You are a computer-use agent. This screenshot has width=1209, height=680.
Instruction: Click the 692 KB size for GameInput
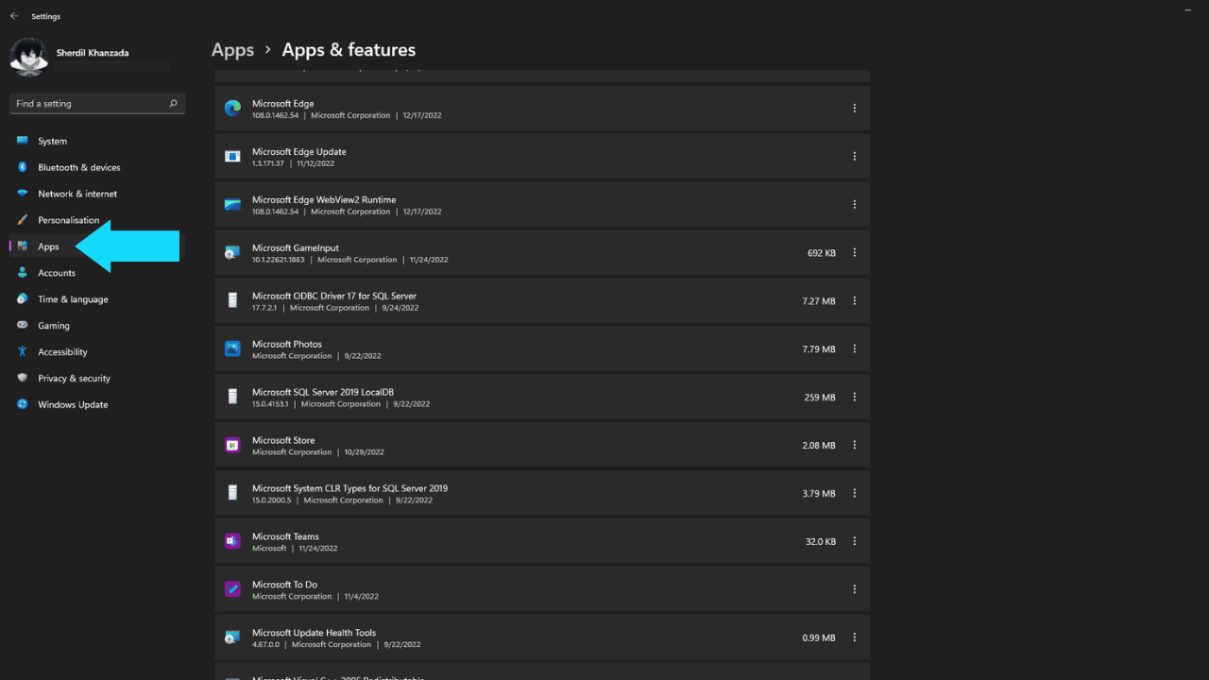[822, 253]
